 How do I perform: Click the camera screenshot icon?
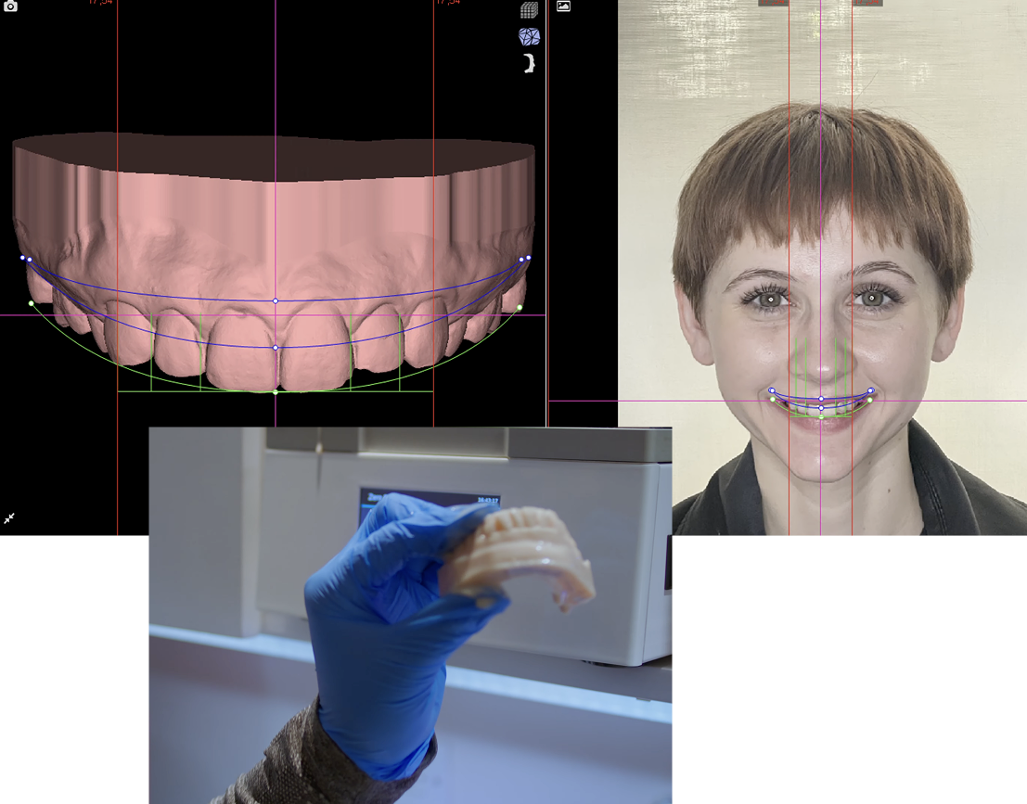[10, 6]
